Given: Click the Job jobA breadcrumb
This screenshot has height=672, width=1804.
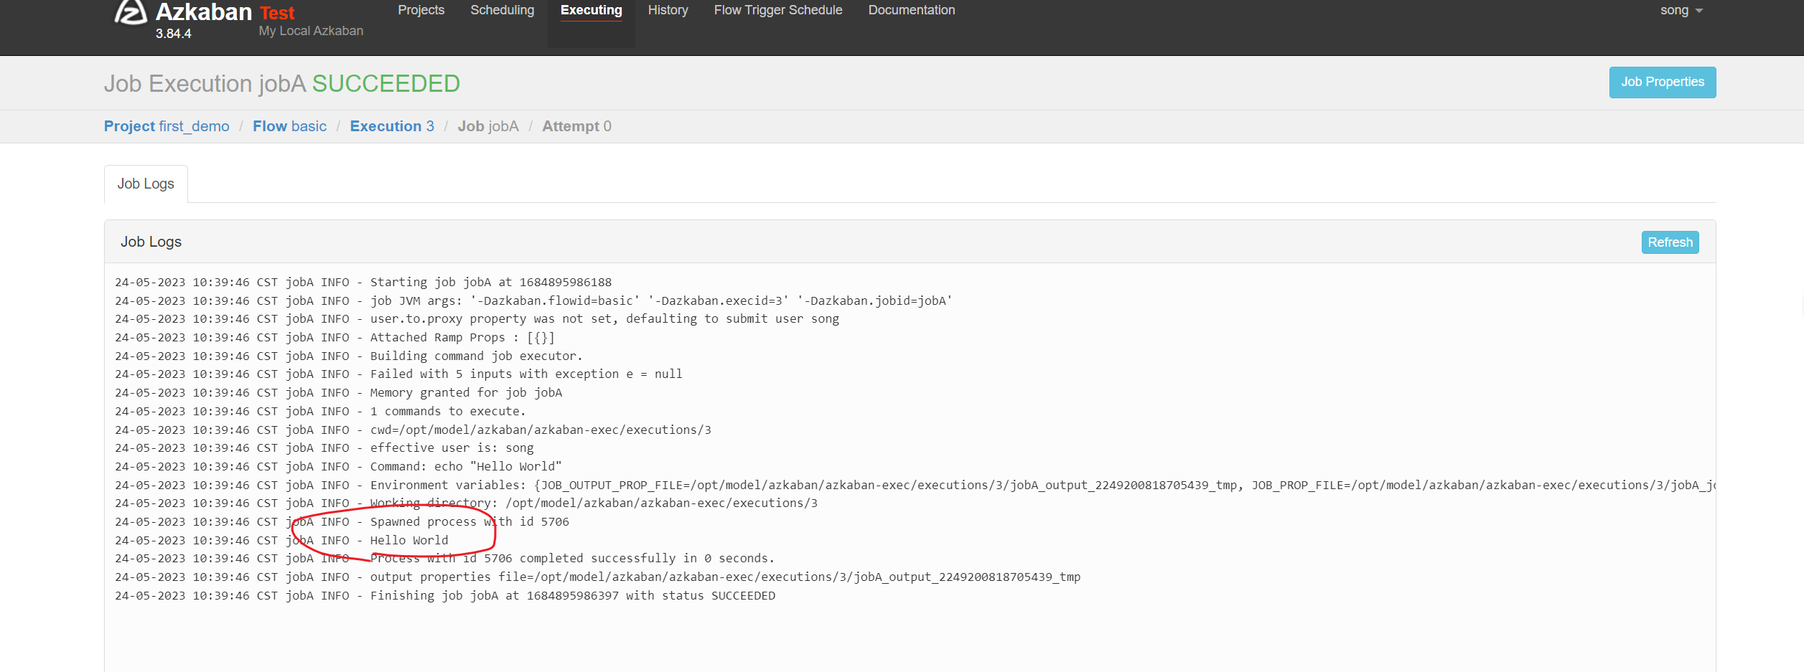Looking at the screenshot, I should pyautogui.click(x=488, y=126).
